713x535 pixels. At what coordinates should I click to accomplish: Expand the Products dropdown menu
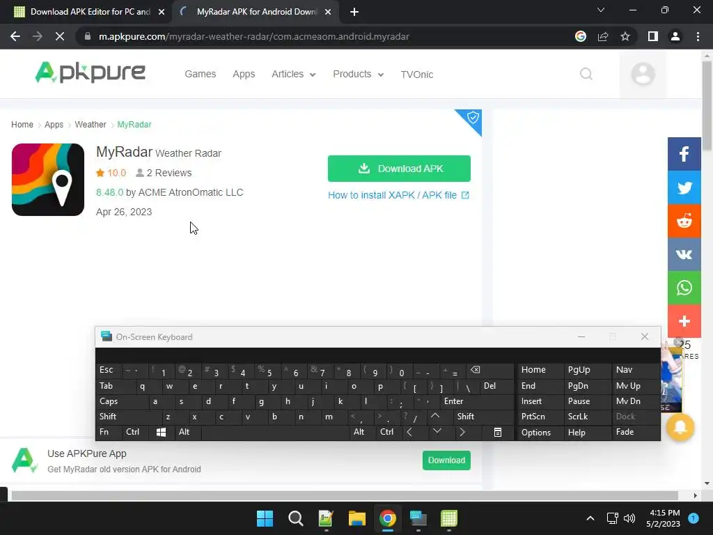[359, 74]
